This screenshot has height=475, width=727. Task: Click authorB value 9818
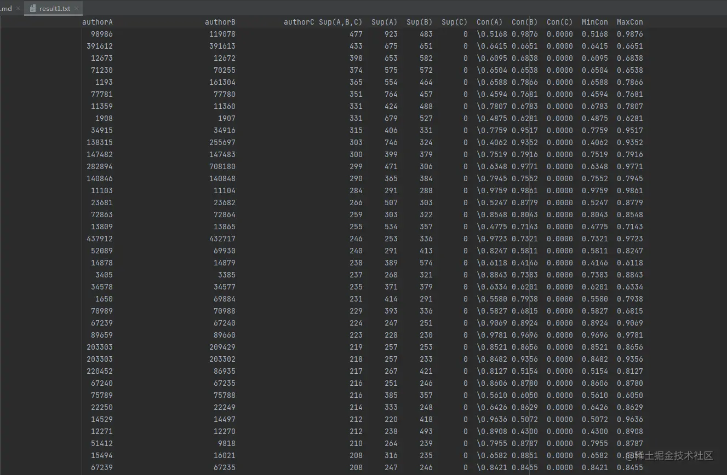tap(227, 443)
